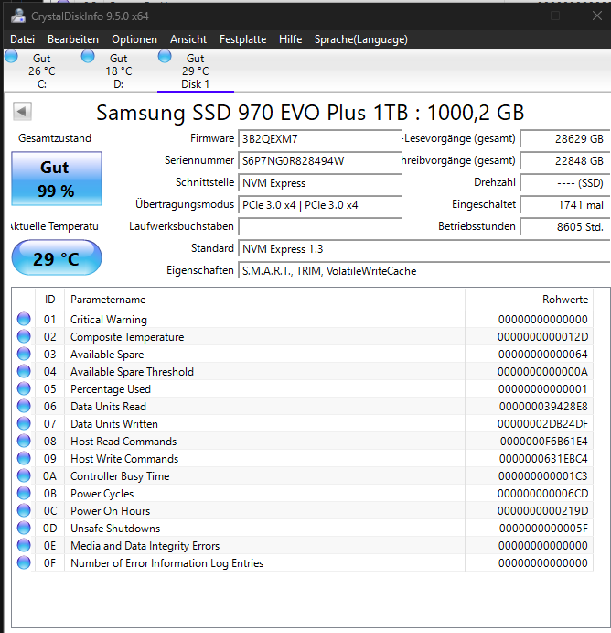Minimize the CrystalDiskInfo window
The image size is (611, 633).
click(x=513, y=16)
